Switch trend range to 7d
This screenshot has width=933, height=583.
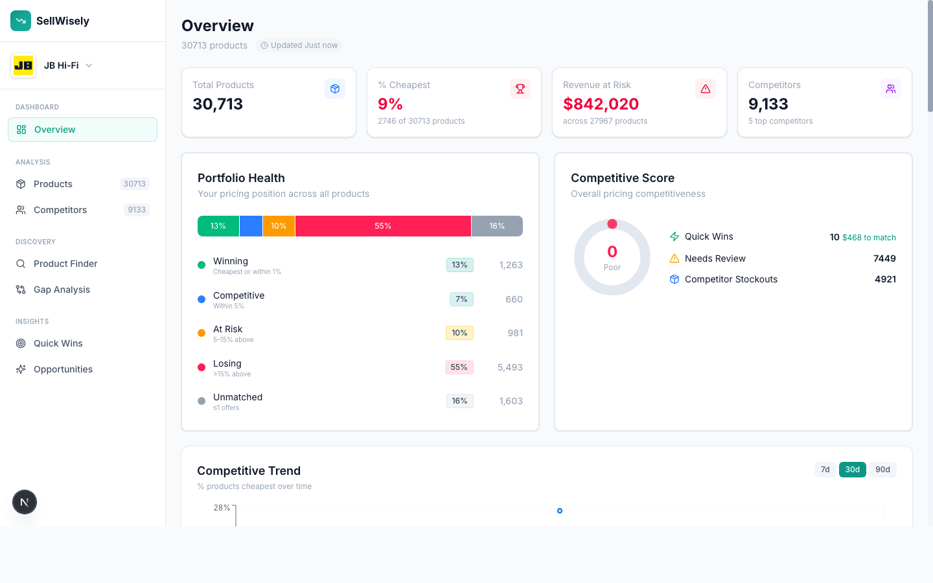tap(825, 470)
